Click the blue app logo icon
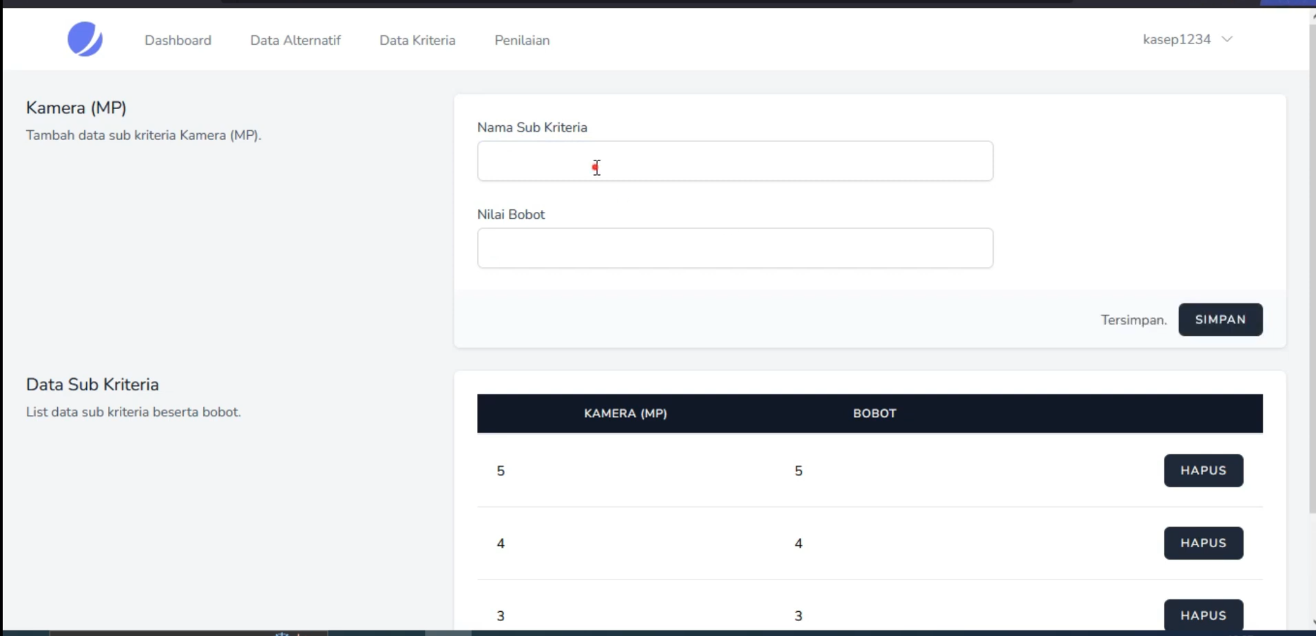 85,39
